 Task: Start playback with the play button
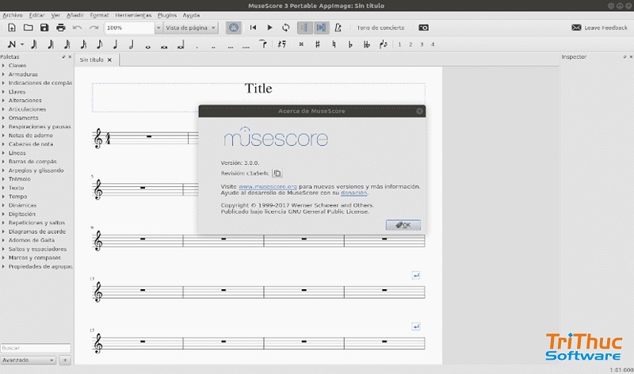[269, 28]
